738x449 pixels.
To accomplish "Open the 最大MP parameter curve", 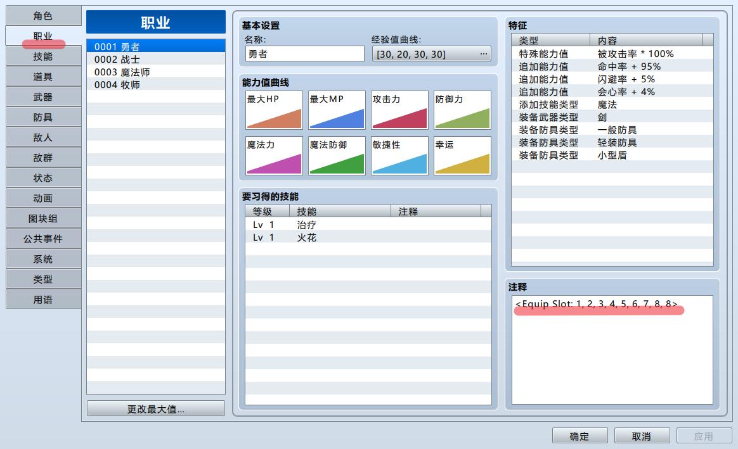I will coord(337,110).
